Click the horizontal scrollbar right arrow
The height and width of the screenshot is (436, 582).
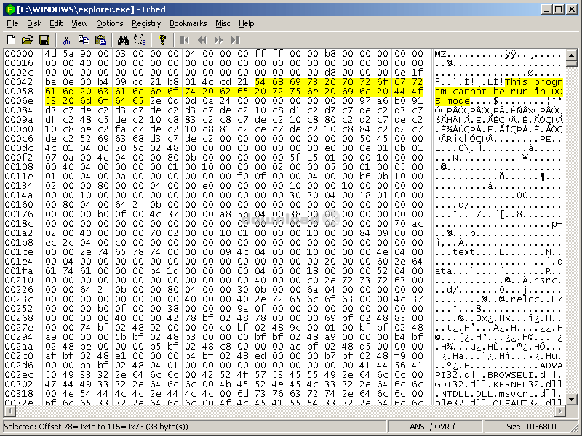[560, 411]
